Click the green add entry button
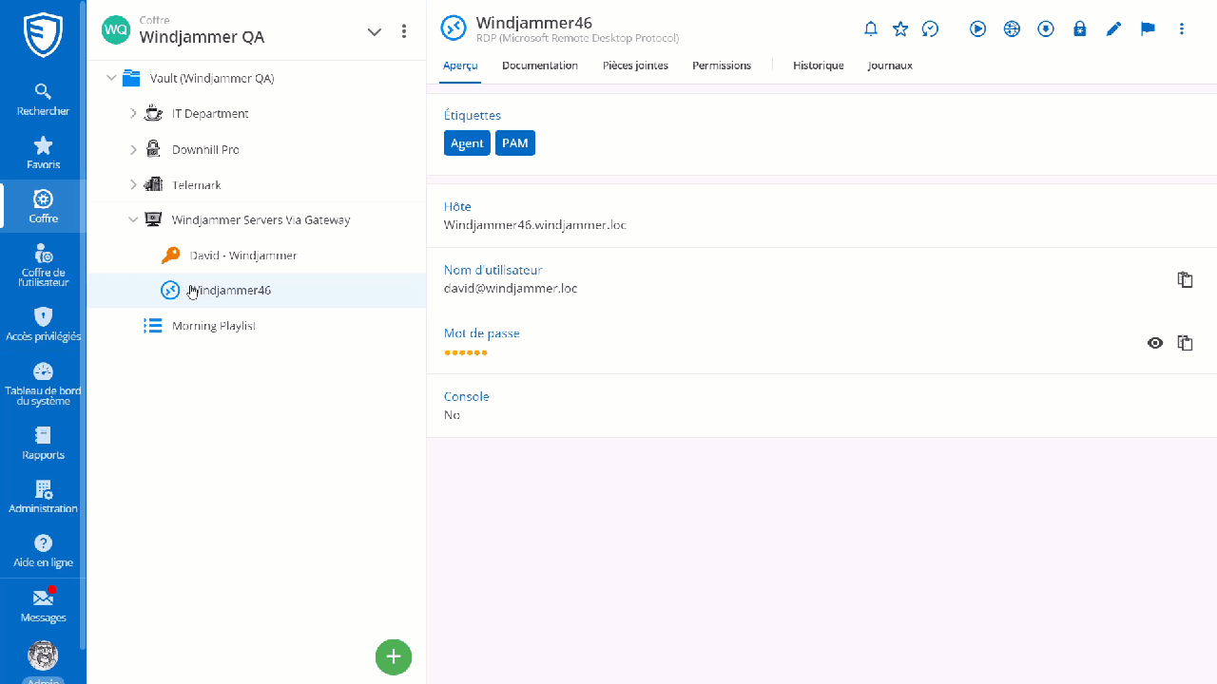 pos(393,656)
